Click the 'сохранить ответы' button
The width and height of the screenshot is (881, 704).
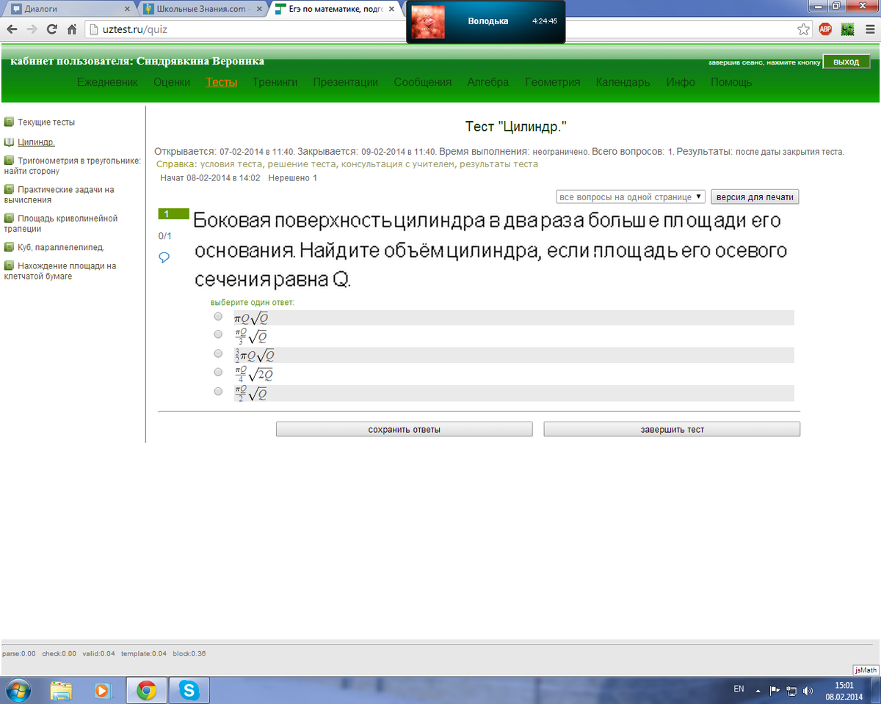pyautogui.click(x=405, y=429)
